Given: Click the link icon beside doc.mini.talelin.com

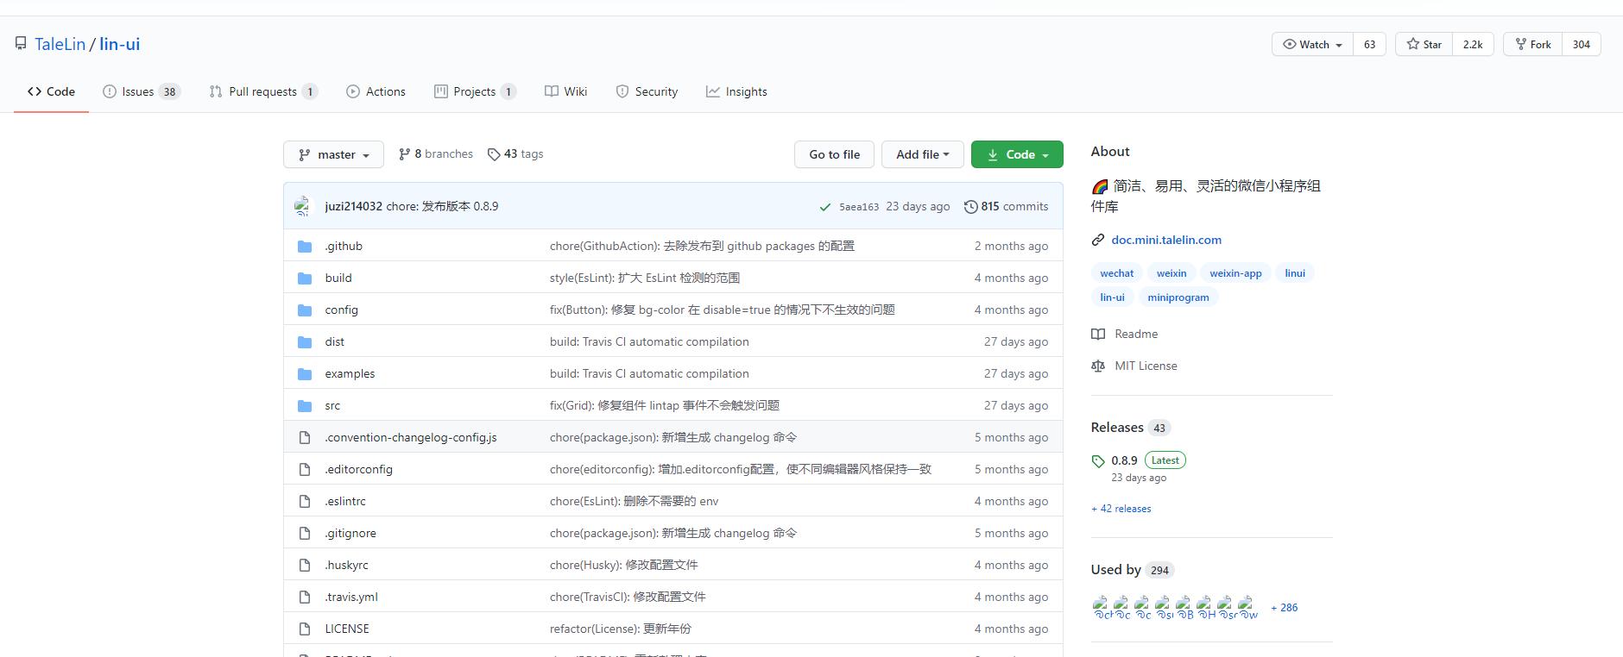Looking at the screenshot, I should pyautogui.click(x=1098, y=241).
